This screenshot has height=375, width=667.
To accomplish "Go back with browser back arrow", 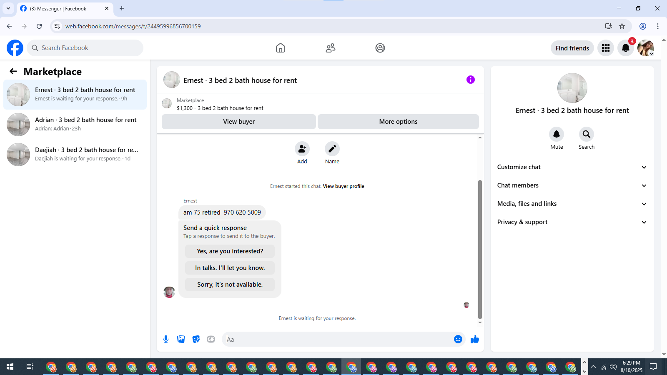I will [9, 26].
